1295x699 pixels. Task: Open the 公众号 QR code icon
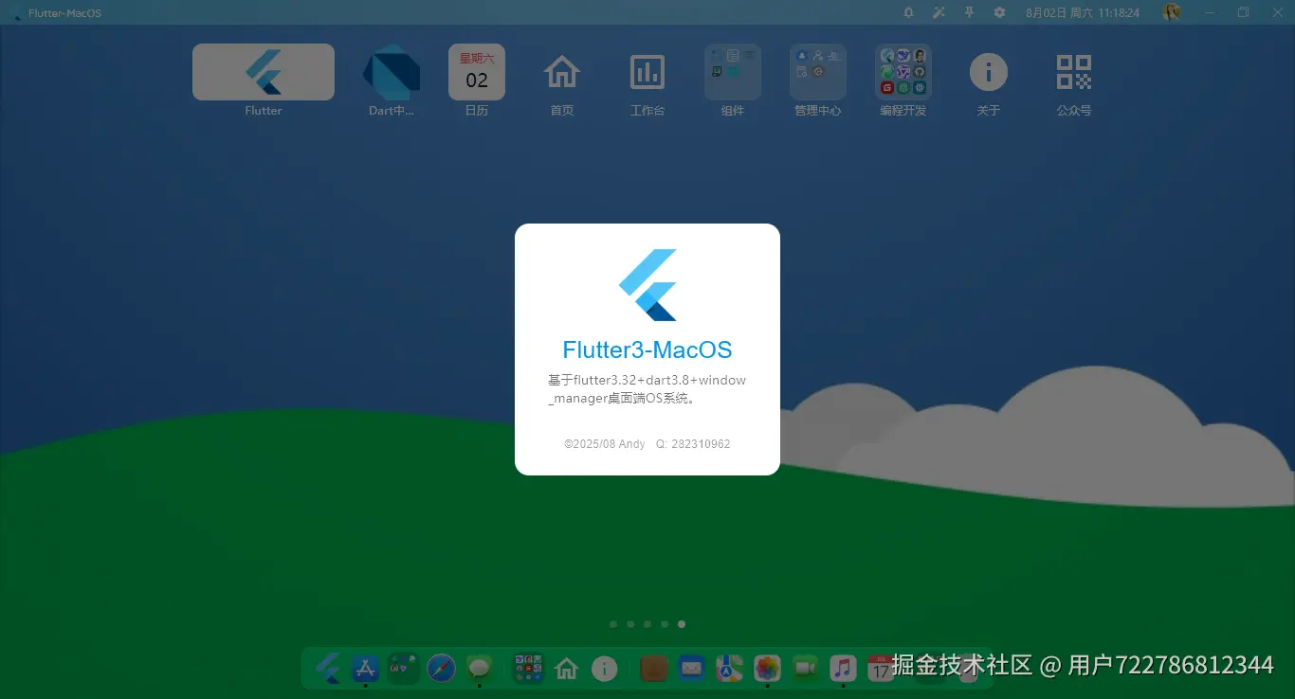pyautogui.click(x=1074, y=72)
